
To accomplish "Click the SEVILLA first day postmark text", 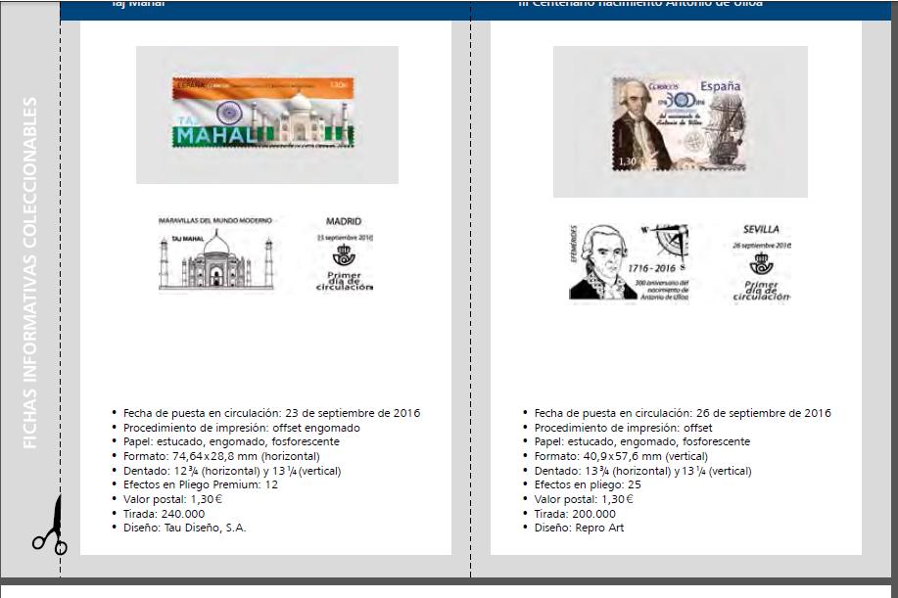I will tap(761, 229).
